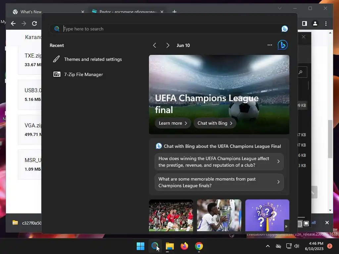Open network status icon in system tray
The image size is (339, 254).
point(289,246)
